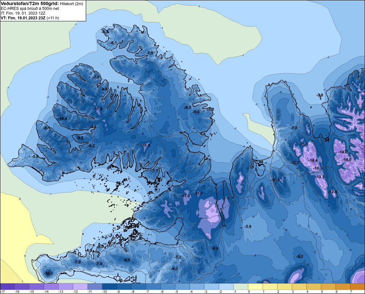Viewport: 365px width, 294px height.
Task: Click the -4 label on the color scale
Action: pyautogui.click(x=191, y=292)
